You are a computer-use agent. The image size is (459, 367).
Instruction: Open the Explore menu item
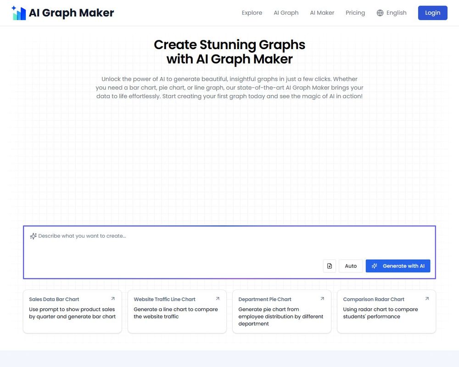(252, 13)
